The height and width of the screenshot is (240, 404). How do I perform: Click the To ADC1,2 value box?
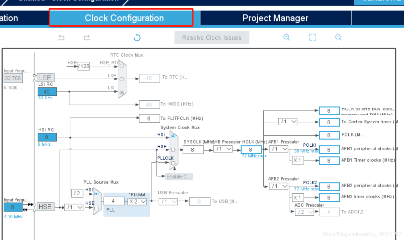coord(329,212)
